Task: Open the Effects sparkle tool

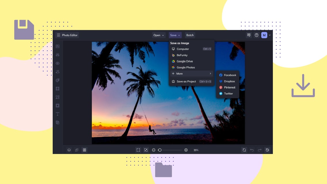Action: point(58,72)
